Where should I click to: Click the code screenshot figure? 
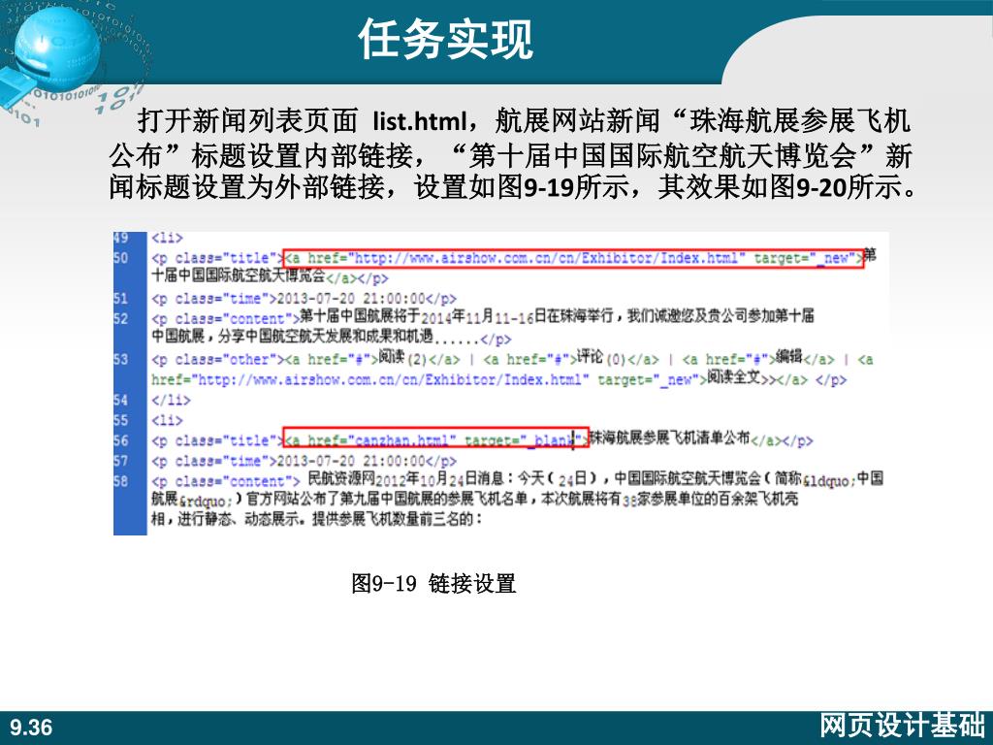tap(501, 383)
